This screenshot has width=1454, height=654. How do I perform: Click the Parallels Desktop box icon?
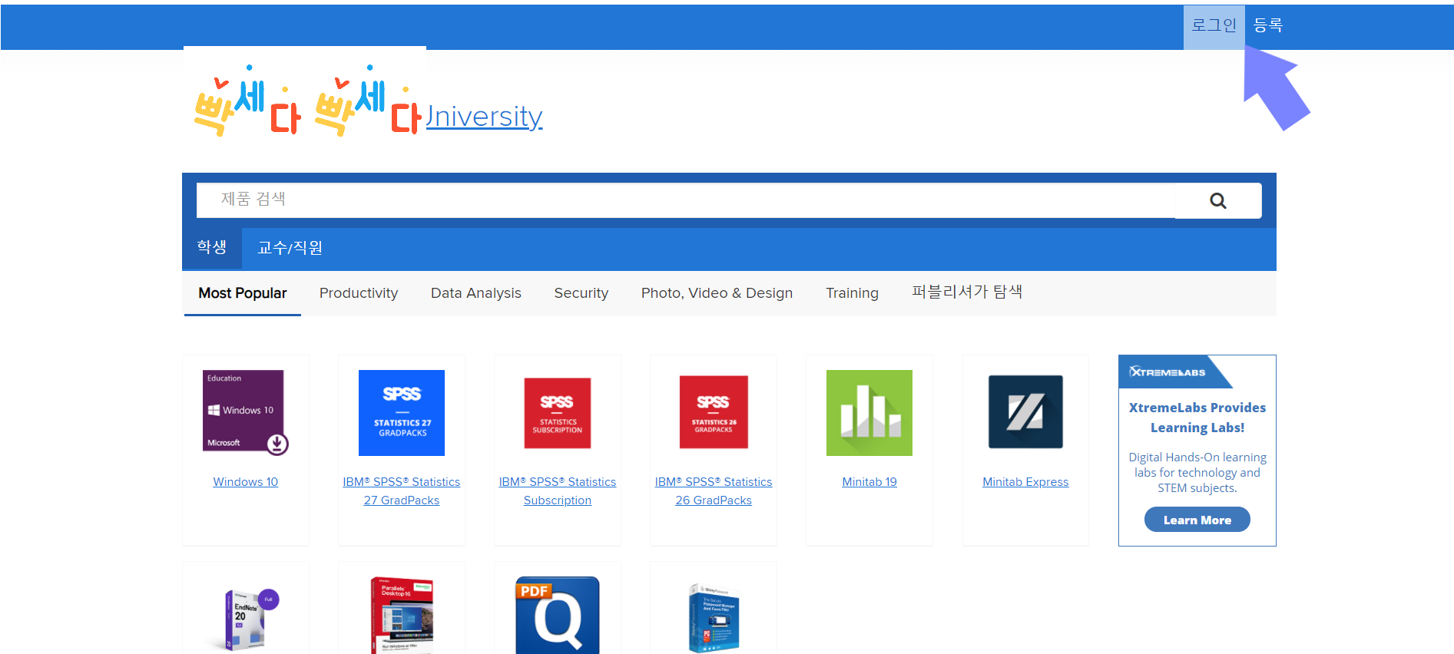coord(402,616)
